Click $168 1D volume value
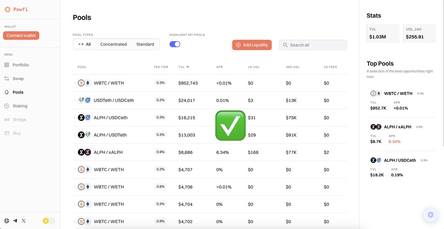444x229 pixels. click(253, 152)
